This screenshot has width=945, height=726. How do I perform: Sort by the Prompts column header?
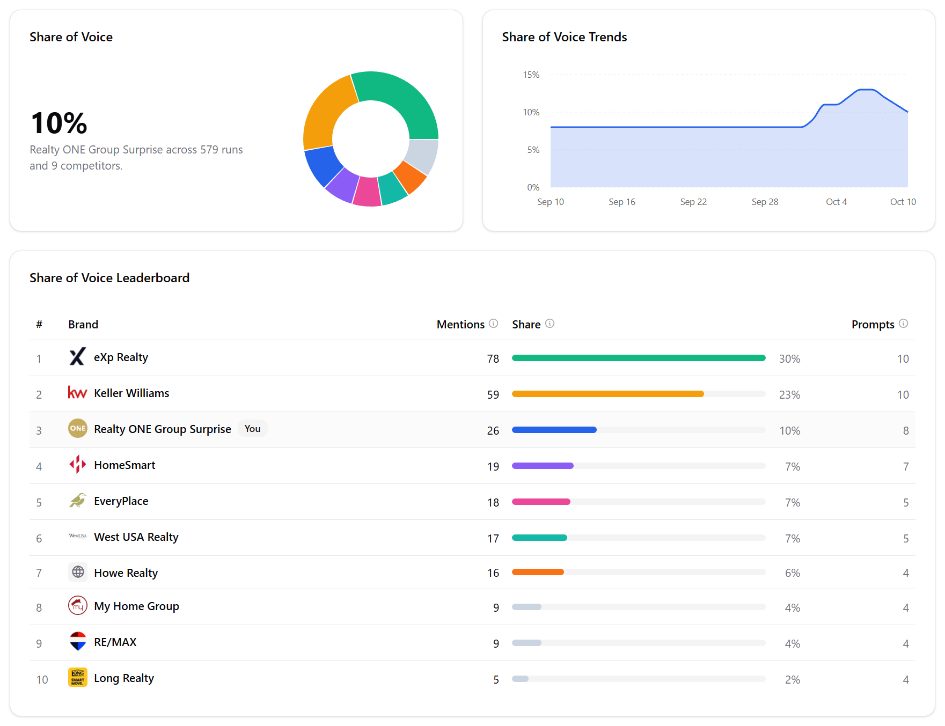pos(873,325)
